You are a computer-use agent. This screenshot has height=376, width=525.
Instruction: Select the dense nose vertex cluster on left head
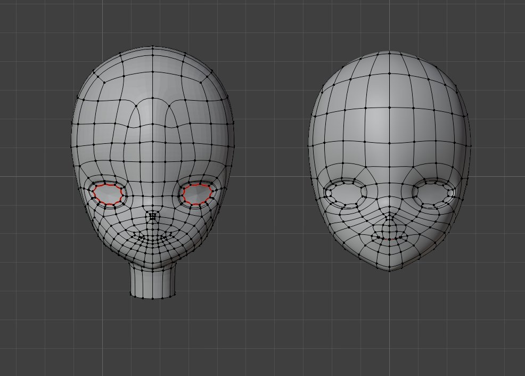click(153, 215)
